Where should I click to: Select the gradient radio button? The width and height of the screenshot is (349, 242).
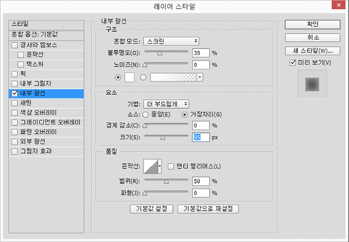click(x=143, y=77)
